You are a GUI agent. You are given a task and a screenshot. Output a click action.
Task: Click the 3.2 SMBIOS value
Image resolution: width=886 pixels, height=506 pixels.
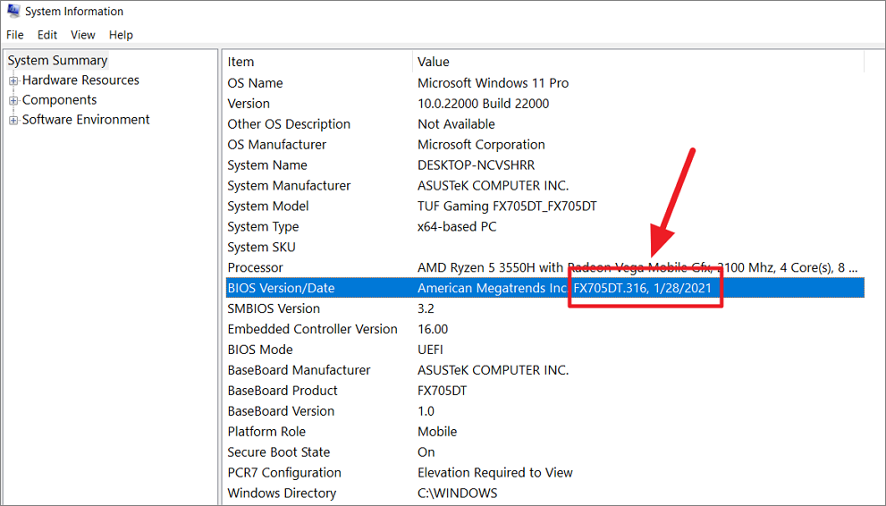point(426,308)
